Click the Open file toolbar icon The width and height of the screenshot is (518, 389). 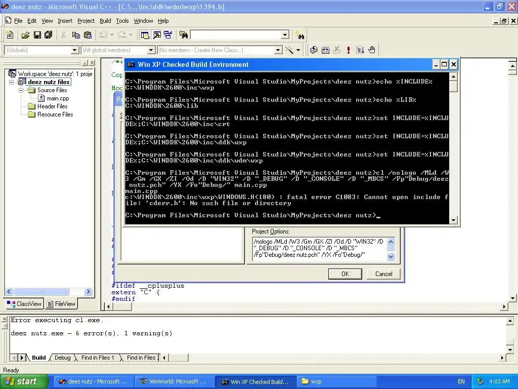[25, 35]
